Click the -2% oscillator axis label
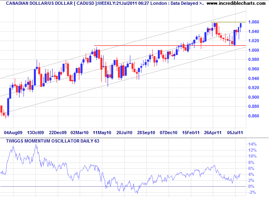This screenshot has height=199, width=269. pos(252,193)
